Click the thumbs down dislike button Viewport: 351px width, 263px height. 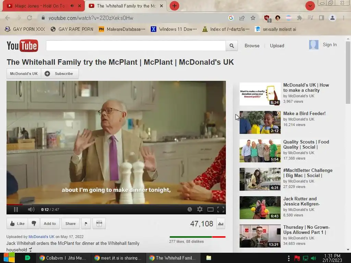point(34,223)
